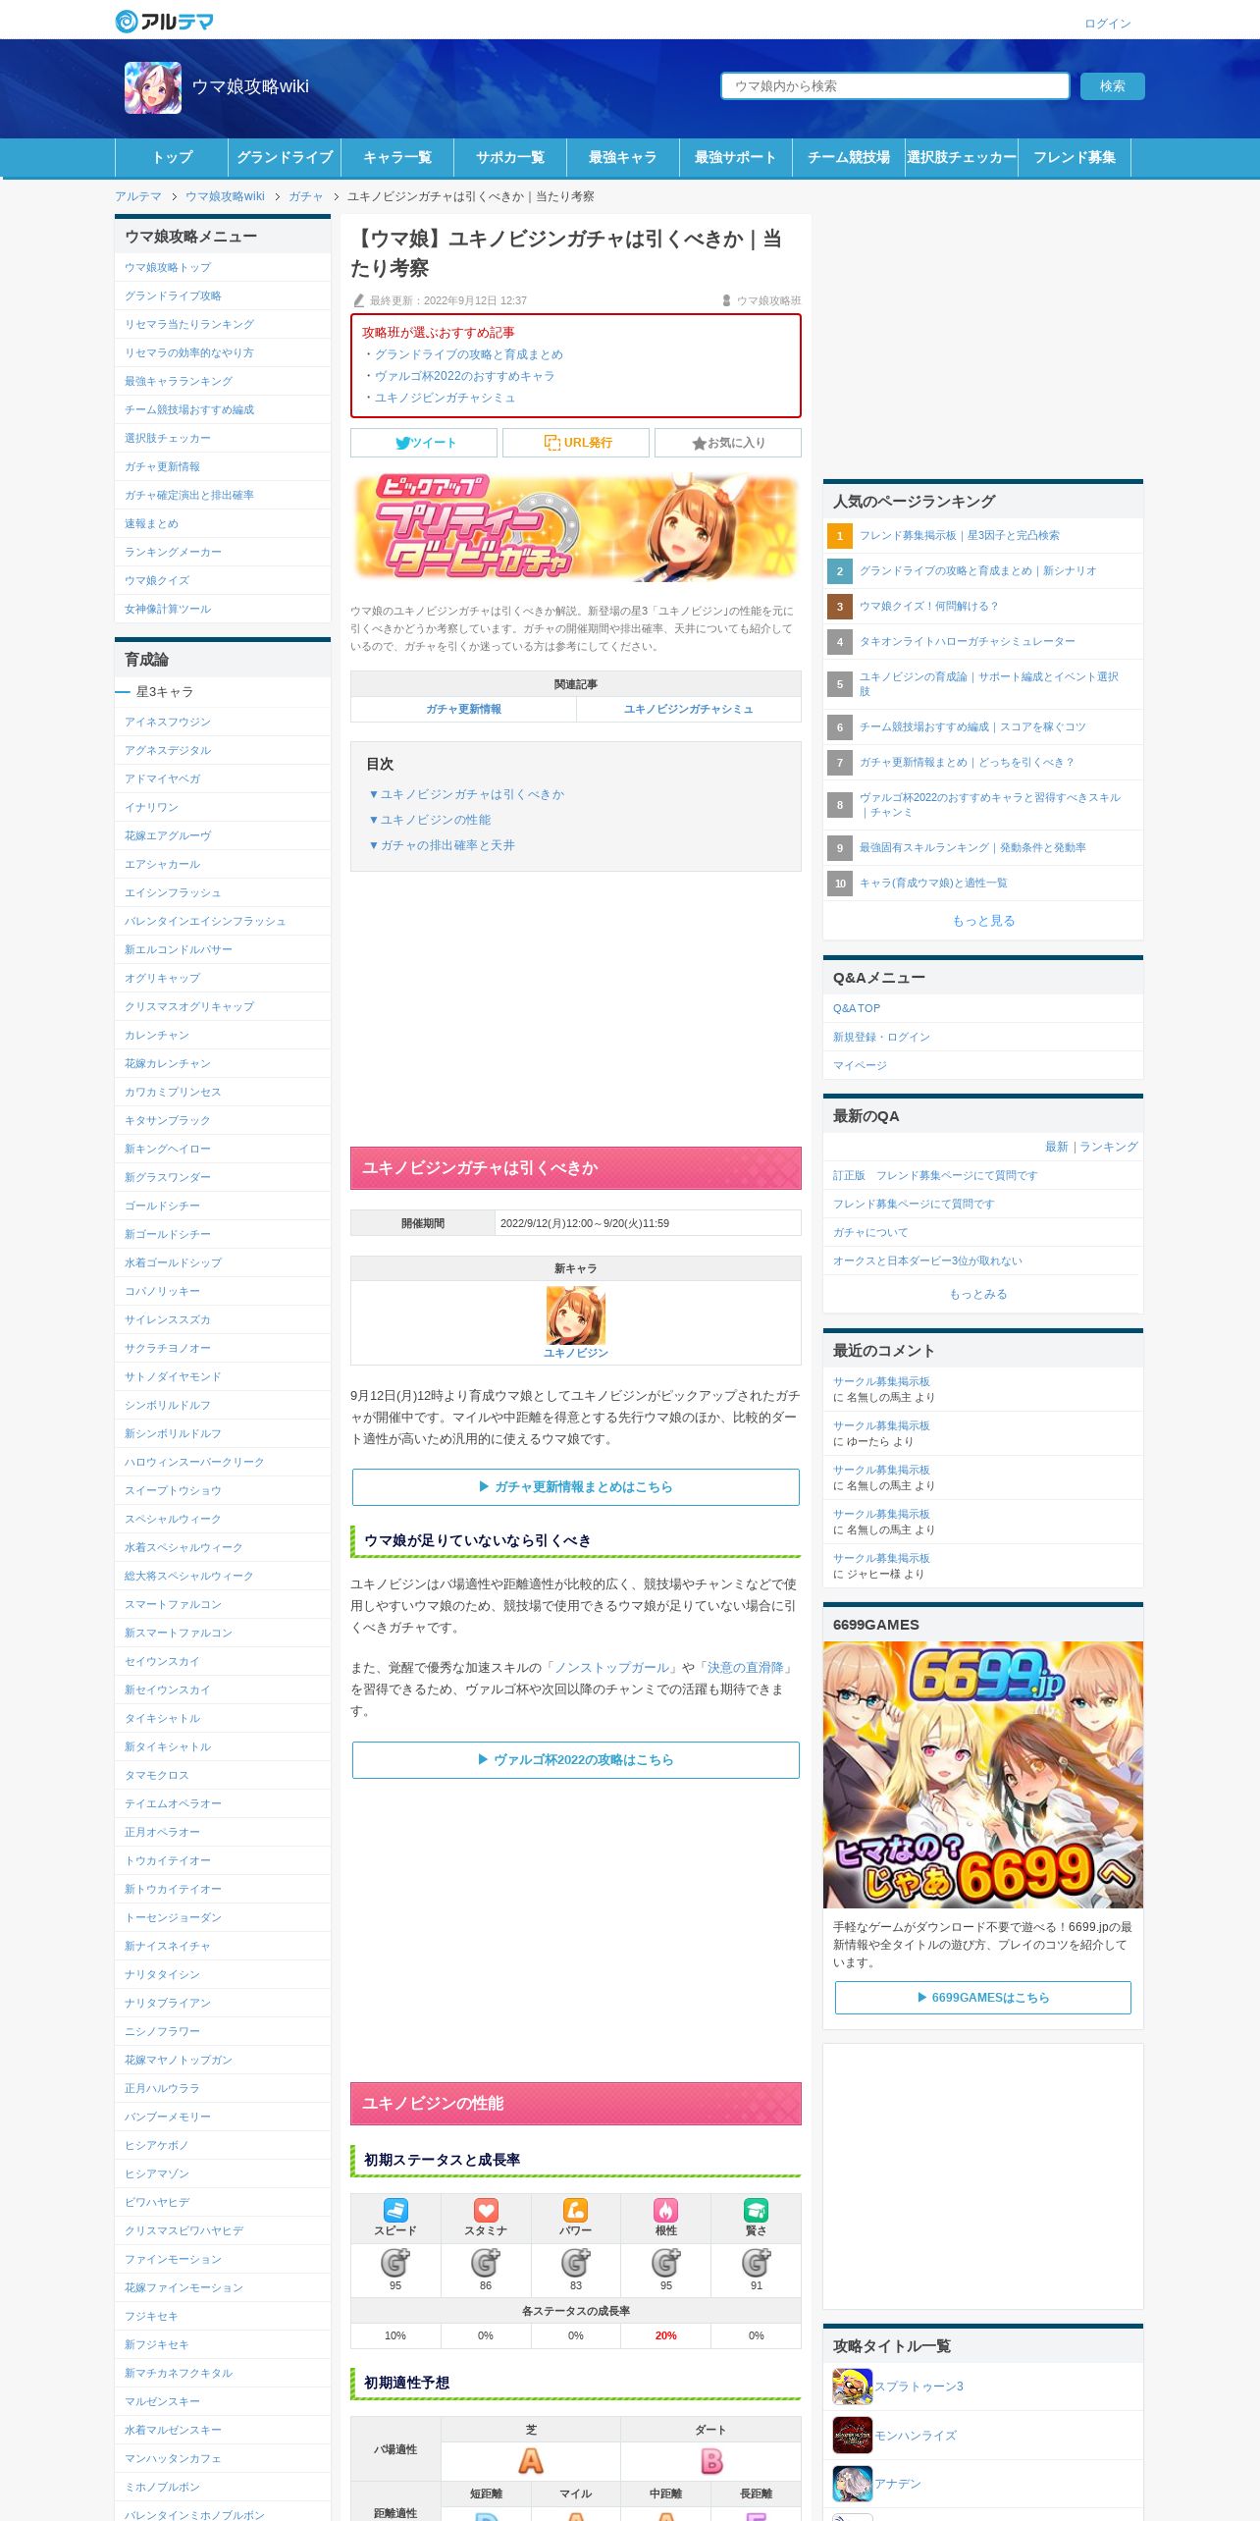Click the ユキノビジン character thumbnail
The width and height of the screenshot is (1260, 2521).
[x=576, y=1314]
